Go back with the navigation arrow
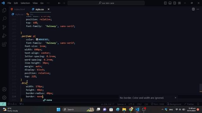The image size is (202, 113). [x=59, y=3]
